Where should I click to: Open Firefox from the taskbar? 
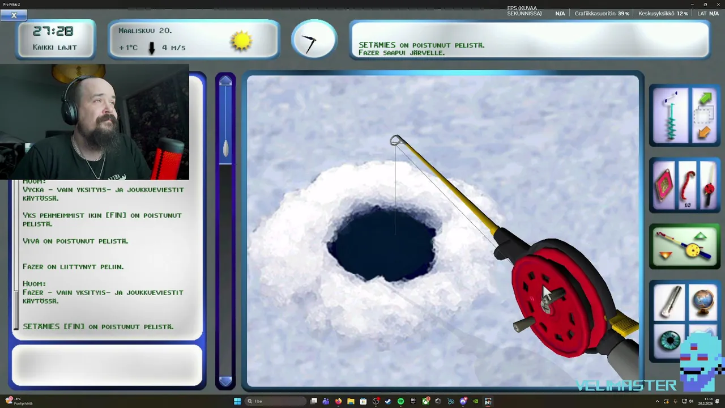[338, 401]
